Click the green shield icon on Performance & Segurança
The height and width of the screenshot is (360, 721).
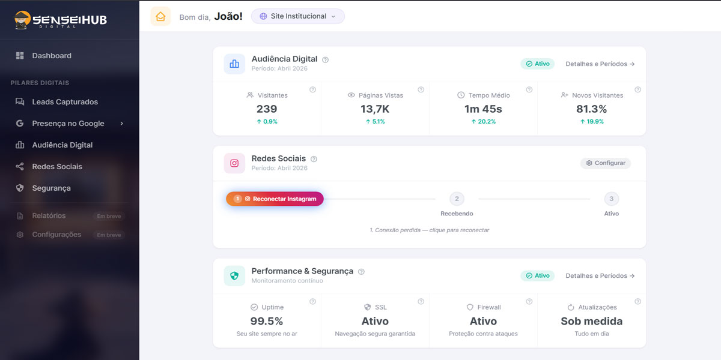point(234,275)
